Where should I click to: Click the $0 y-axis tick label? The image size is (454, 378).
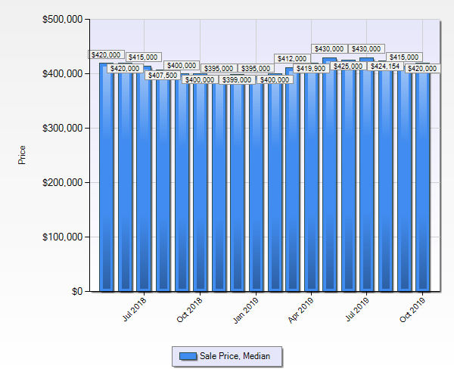[x=75, y=292]
